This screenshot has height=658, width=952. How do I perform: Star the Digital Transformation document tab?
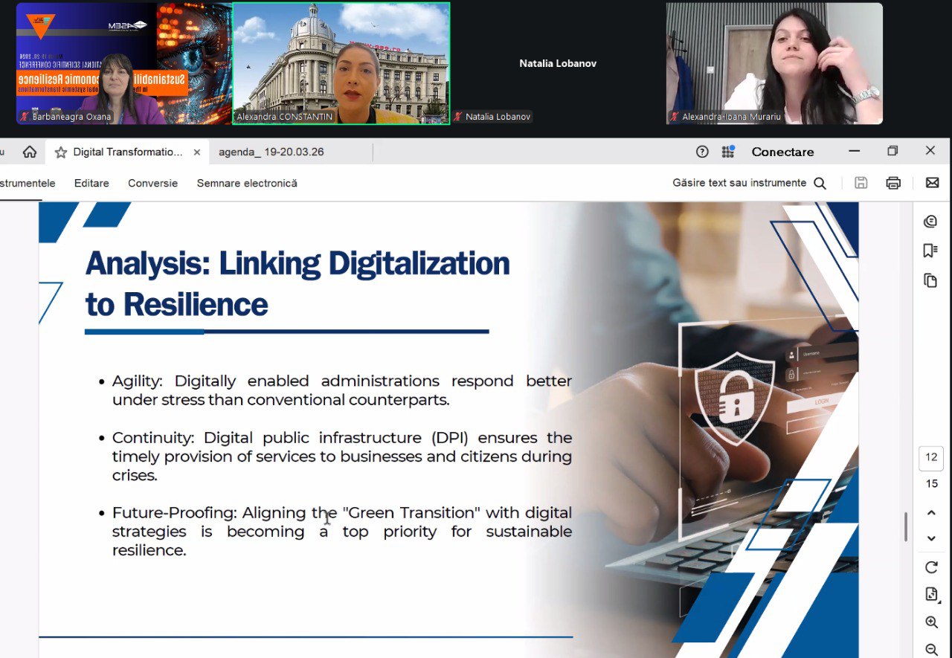pos(61,152)
